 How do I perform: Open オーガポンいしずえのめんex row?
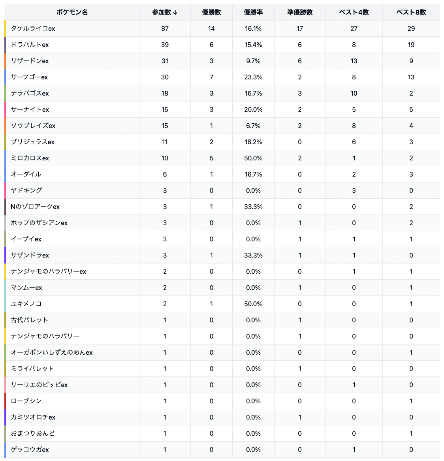pyautogui.click(x=51, y=352)
